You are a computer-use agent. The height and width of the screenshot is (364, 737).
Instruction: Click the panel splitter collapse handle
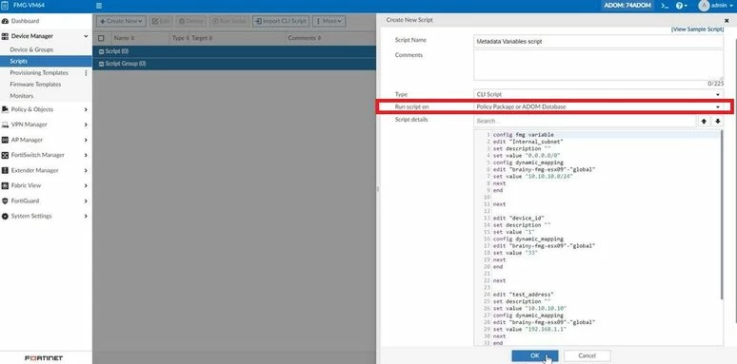point(377,188)
